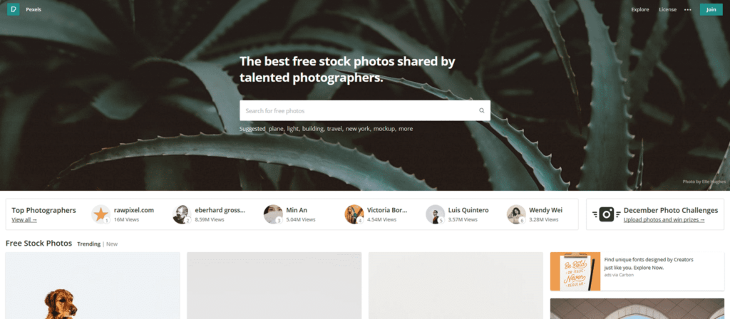Click Min An's profile avatar
The image size is (730, 319).
[273, 214]
